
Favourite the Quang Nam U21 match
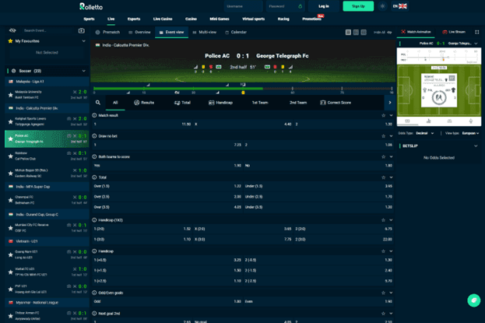click(10, 255)
